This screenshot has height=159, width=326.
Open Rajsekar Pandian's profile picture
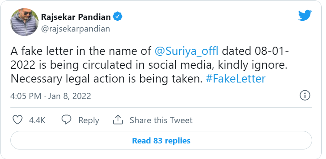pos(25,22)
